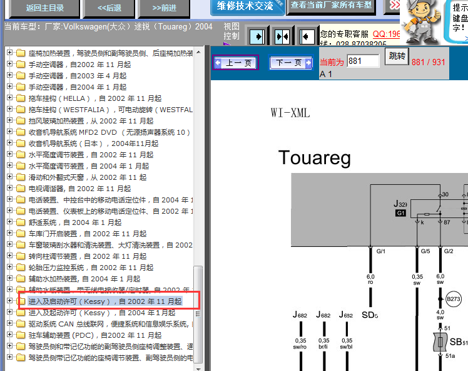Image resolution: width=468 pixels, height=371 pixels.
Task: Click folder icon of 驻车辅助装置 (PDC)
Action: point(21,335)
